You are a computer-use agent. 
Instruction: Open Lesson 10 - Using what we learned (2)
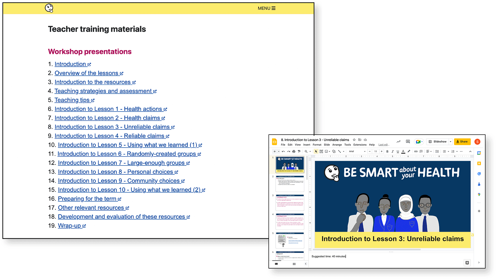(131, 189)
